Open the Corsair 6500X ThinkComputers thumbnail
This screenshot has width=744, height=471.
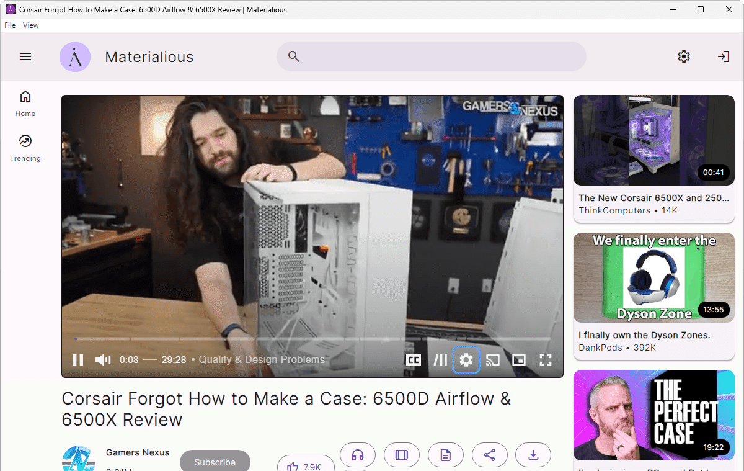pyautogui.click(x=654, y=140)
